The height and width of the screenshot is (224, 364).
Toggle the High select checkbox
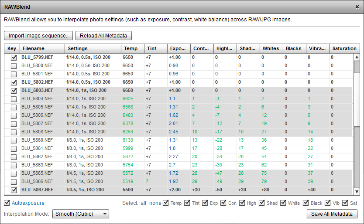point(242,203)
